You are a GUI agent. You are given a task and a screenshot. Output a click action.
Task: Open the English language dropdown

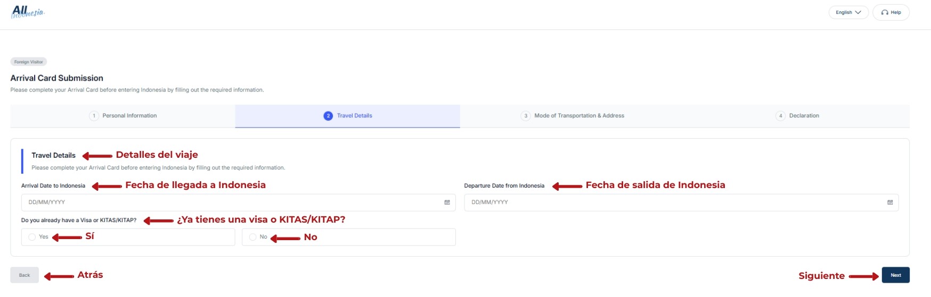click(x=848, y=12)
